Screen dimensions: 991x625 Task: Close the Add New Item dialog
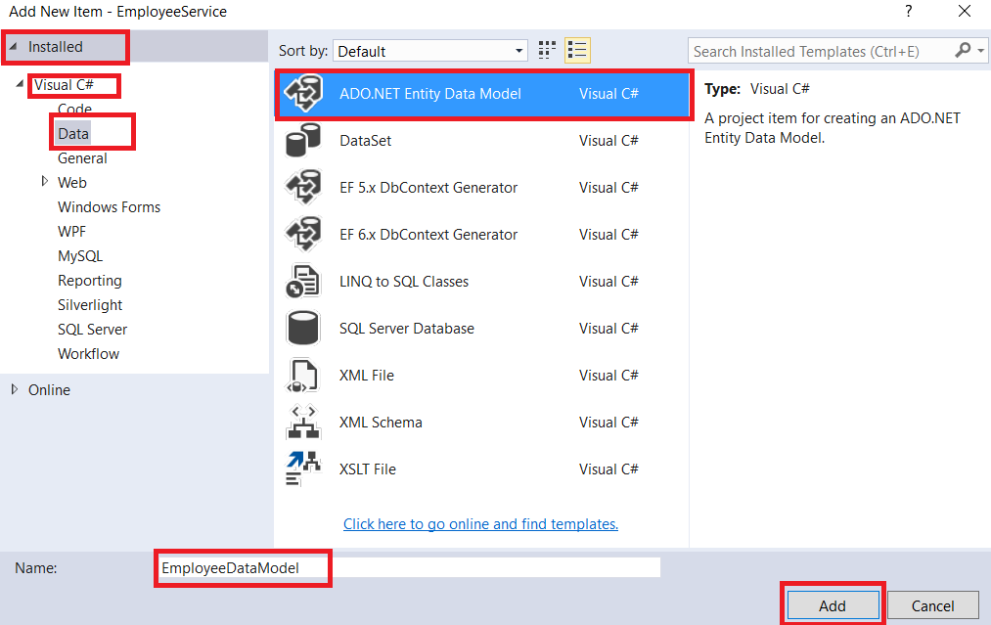point(965,11)
